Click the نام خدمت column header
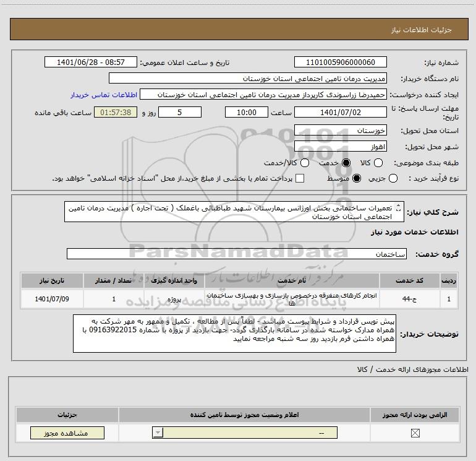 coord(292,280)
